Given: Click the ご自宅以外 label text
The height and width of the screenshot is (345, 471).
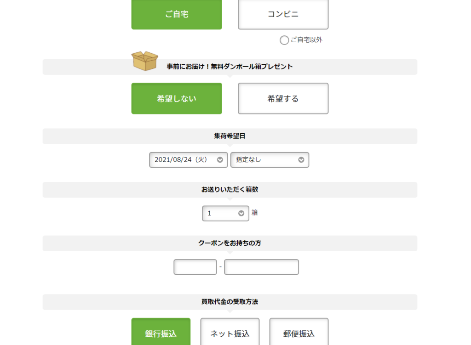Looking at the screenshot, I should coord(306,40).
